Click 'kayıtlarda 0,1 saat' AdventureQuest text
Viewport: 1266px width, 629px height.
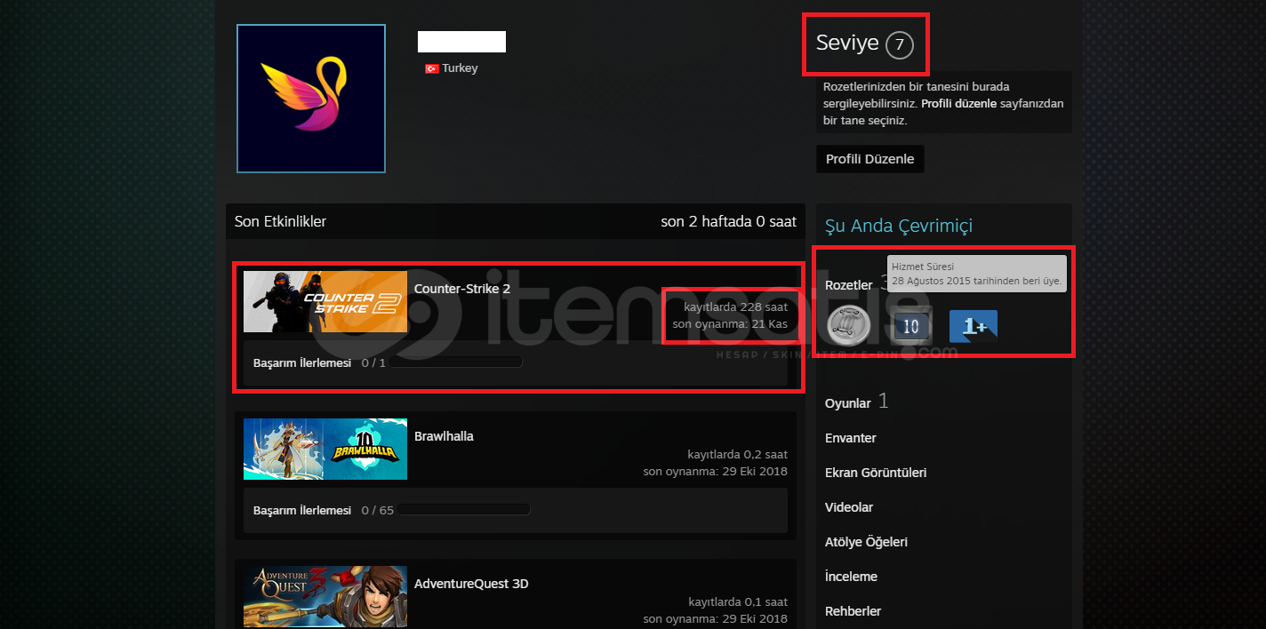tap(738, 601)
